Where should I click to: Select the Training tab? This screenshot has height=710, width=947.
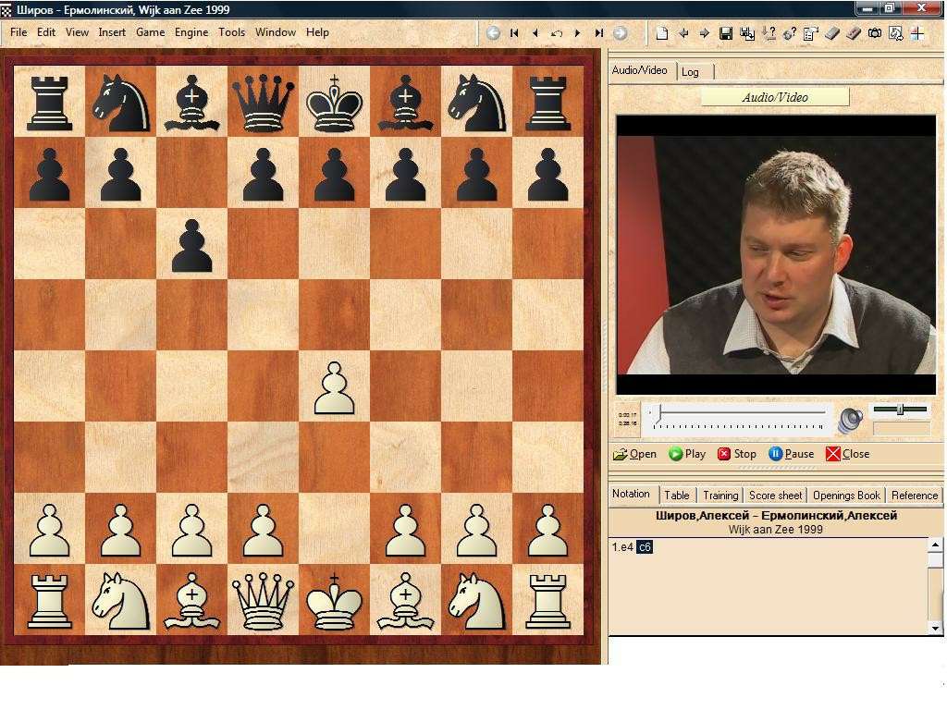720,496
